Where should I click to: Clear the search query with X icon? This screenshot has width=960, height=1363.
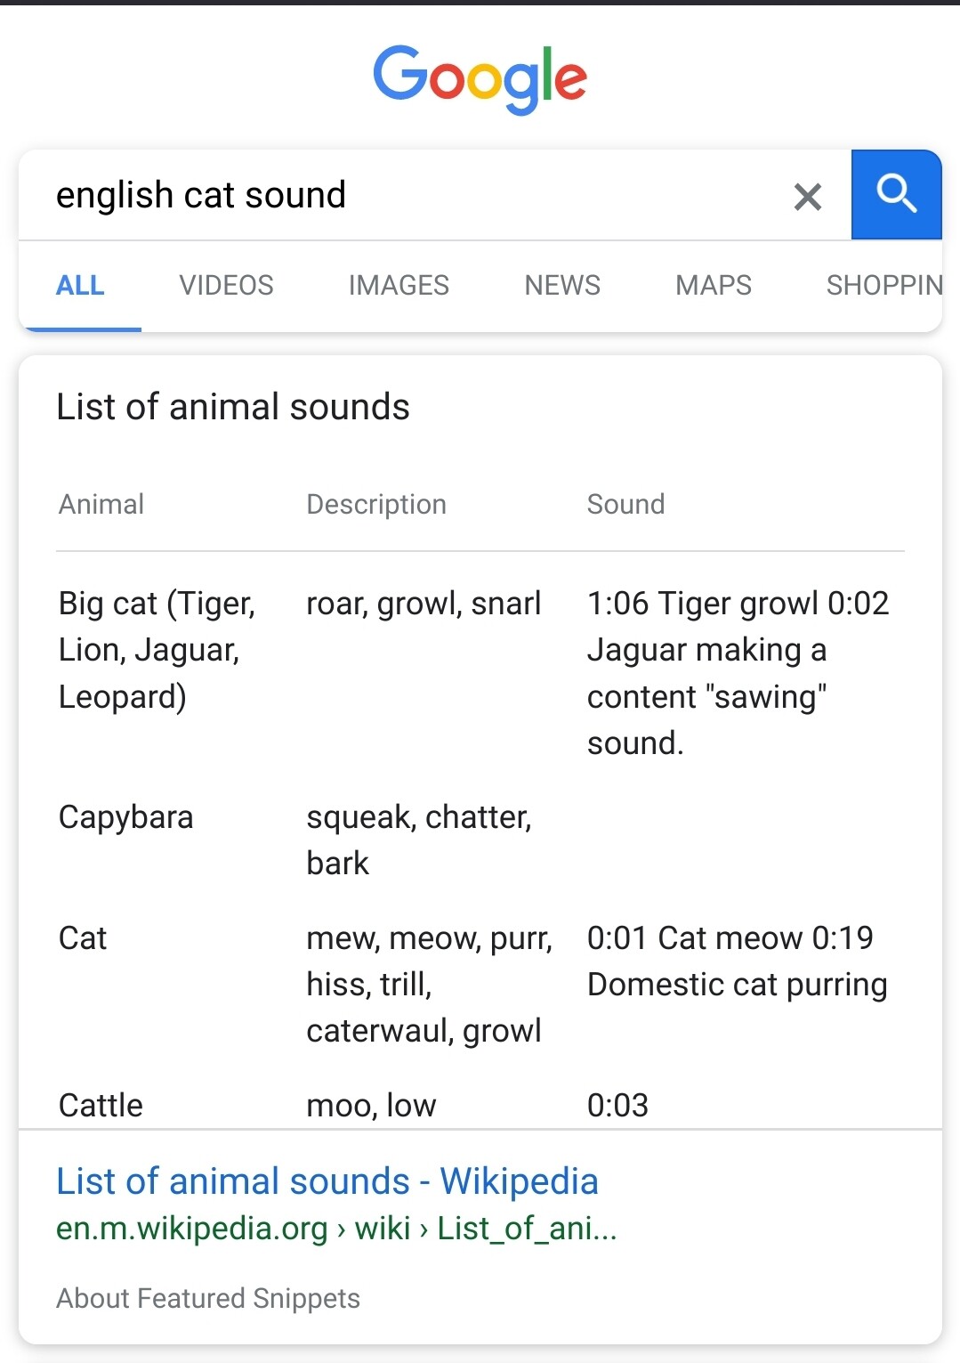point(807,197)
